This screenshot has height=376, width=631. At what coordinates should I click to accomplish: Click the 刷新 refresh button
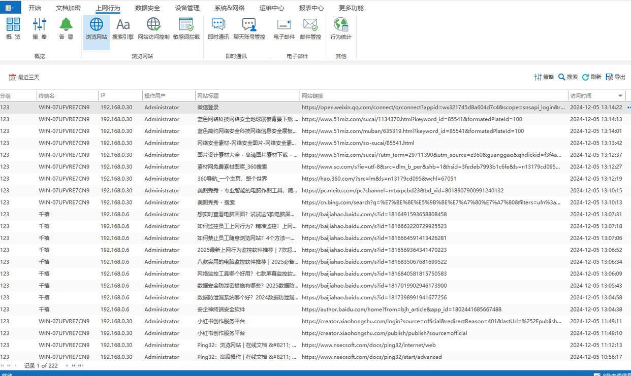pyautogui.click(x=592, y=77)
